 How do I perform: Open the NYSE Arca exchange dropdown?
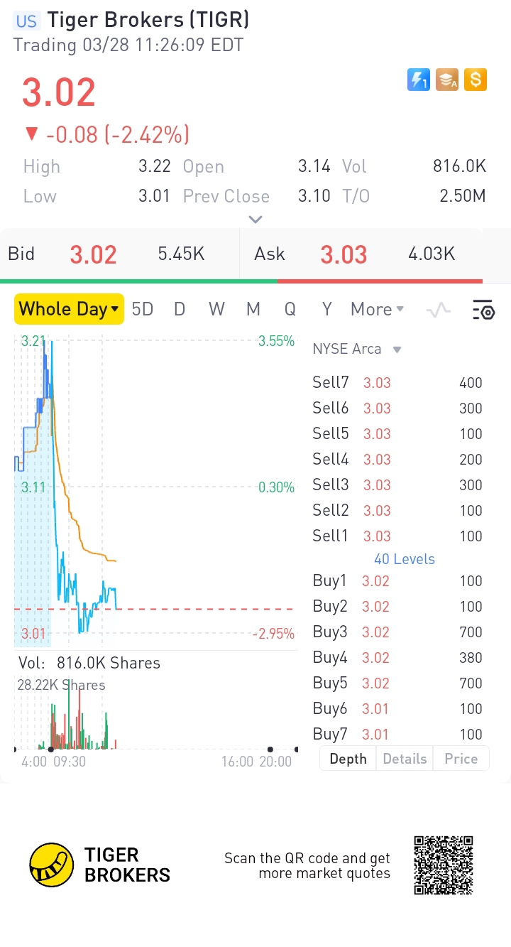point(357,349)
